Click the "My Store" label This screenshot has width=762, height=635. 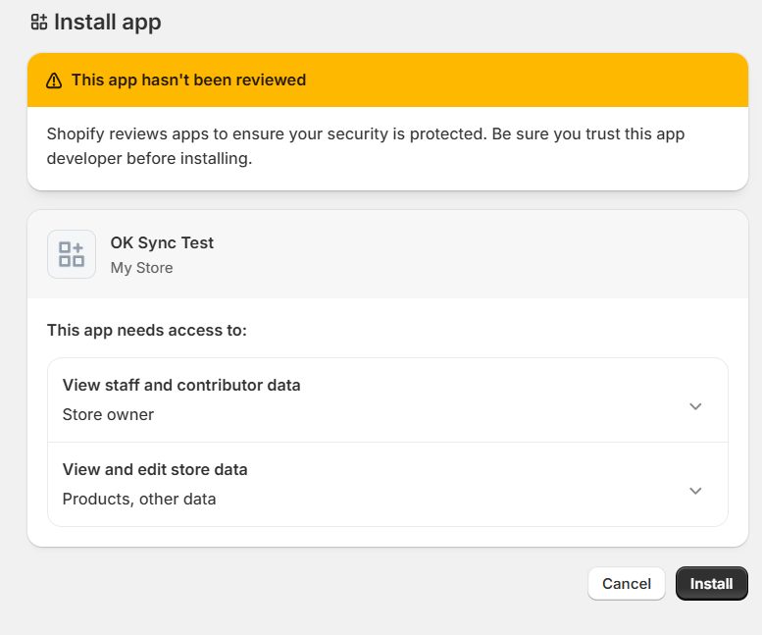[141, 268]
